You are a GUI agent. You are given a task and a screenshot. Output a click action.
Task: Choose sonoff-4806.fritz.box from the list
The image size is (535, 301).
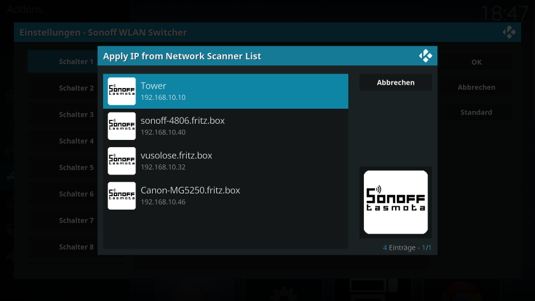pyautogui.click(x=226, y=126)
